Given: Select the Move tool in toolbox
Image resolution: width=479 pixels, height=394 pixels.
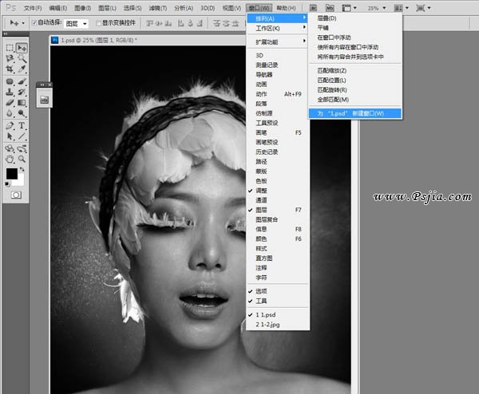Looking at the screenshot, I should [x=22, y=48].
